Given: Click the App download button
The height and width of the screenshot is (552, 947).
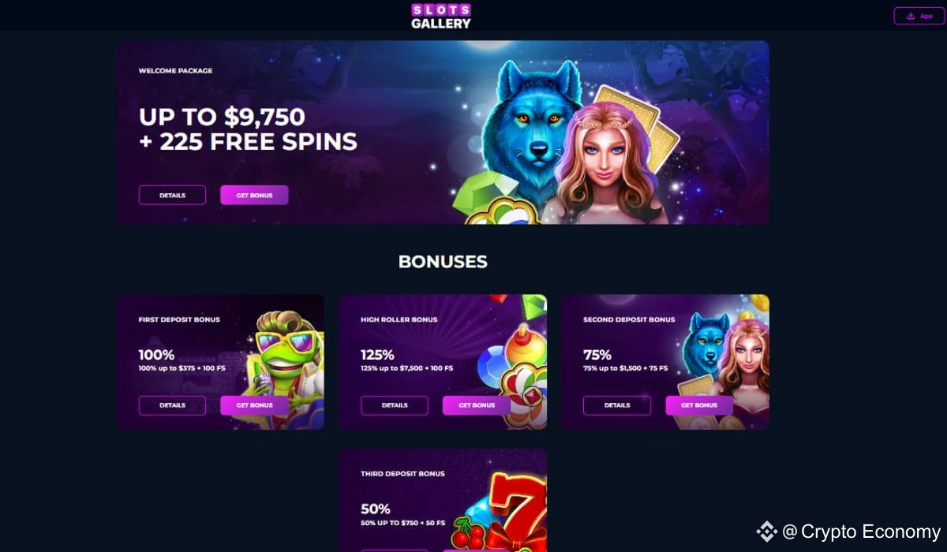Looking at the screenshot, I should [919, 16].
